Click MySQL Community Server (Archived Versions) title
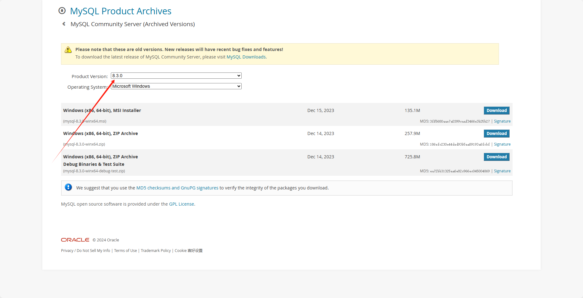Image resolution: width=583 pixels, height=298 pixels. (x=133, y=24)
